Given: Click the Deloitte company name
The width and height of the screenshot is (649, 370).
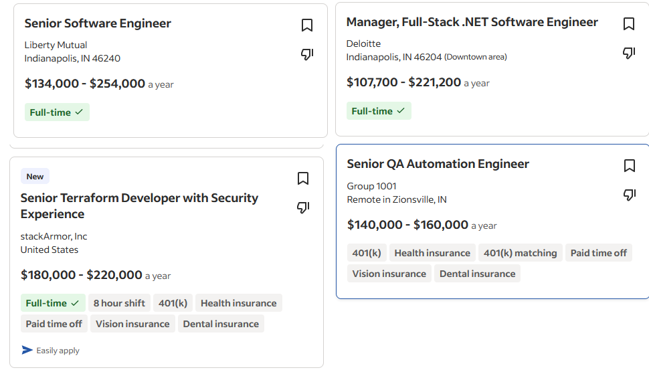Looking at the screenshot, I should click(x=363, y=43).
